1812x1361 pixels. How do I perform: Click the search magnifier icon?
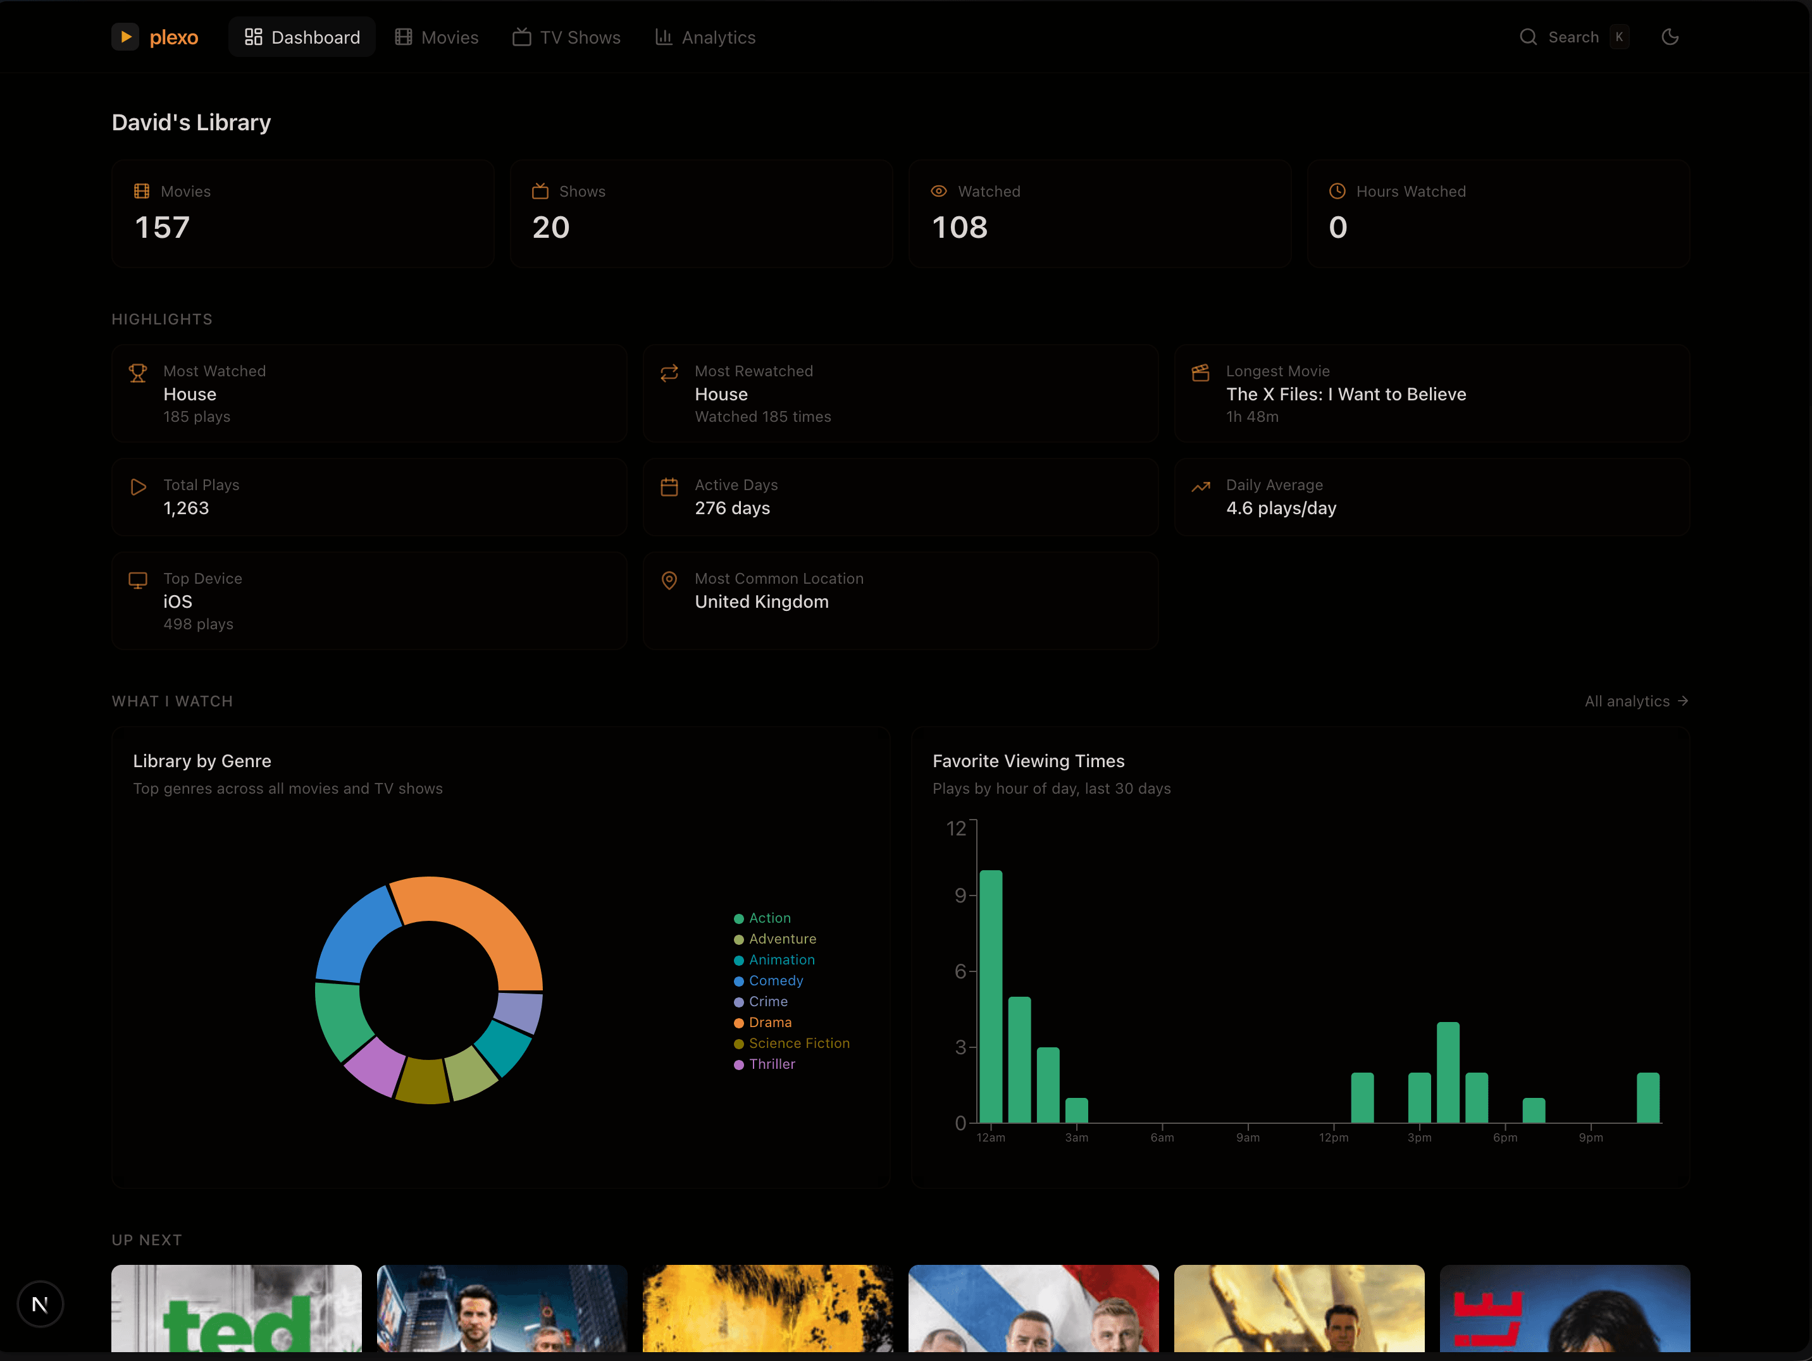pyautogui.click(x=1528, y=37)
